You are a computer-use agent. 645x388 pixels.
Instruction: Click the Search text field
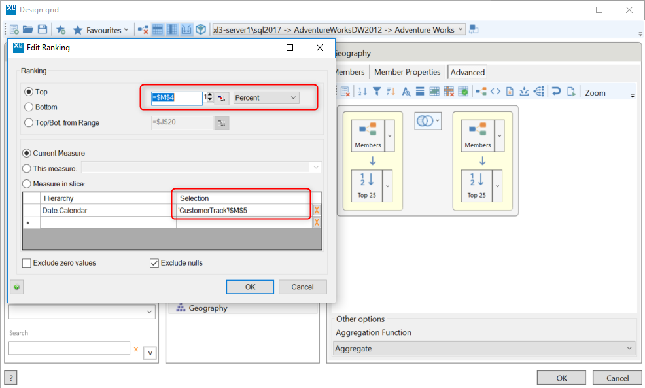[69, 348]
